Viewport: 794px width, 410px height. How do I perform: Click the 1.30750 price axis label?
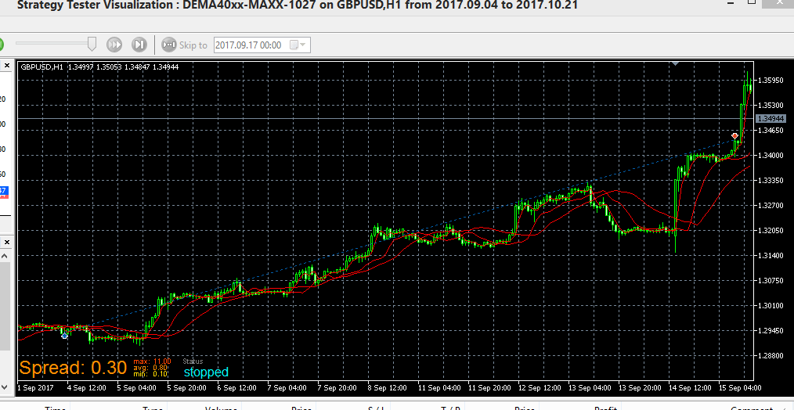point(771,280)
